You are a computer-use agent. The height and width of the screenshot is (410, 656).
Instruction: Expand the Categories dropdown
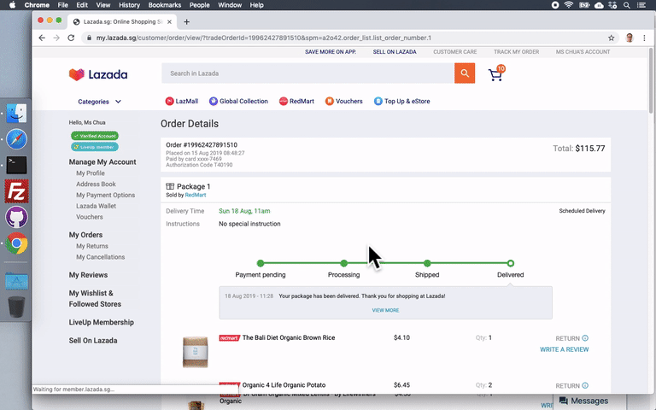point(100,102)
